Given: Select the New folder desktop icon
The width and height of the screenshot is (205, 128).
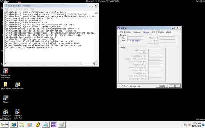Looking at the screenshot, I should coord(6,86).
